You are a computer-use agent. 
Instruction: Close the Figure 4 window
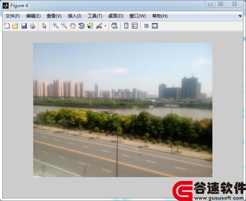coord(234,4)
